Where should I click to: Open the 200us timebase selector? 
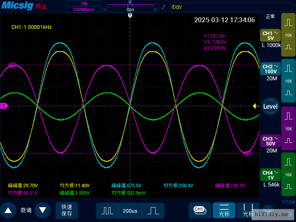[x=130, y=211]
